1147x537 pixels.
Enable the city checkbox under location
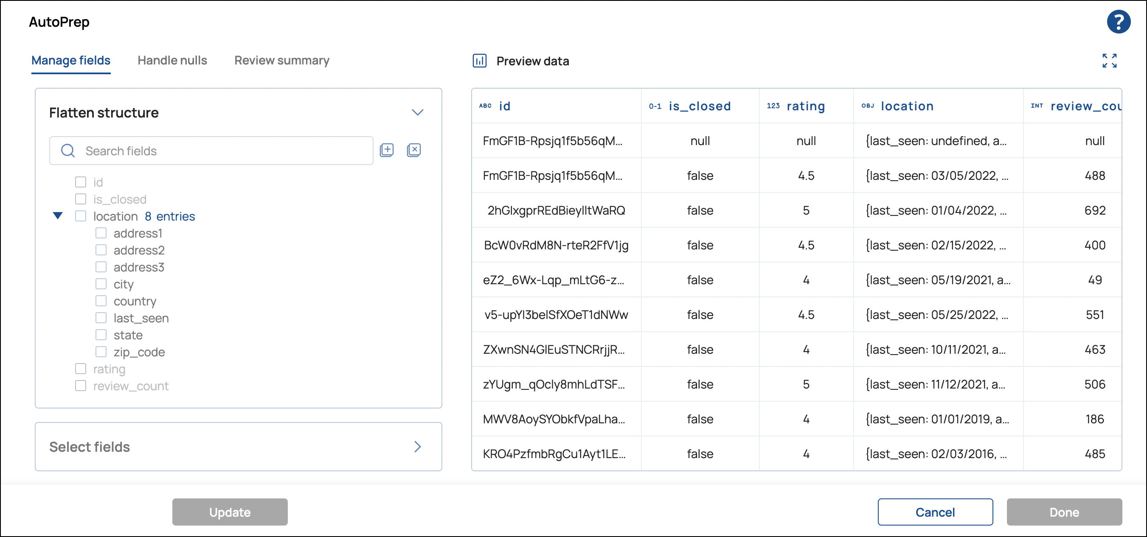101,284
